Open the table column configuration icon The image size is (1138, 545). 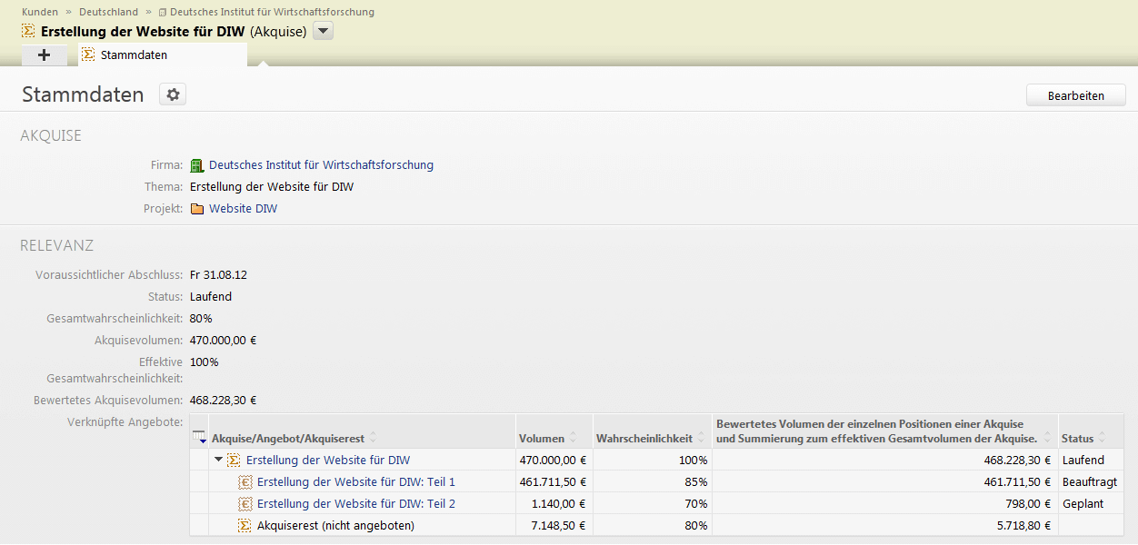point(201,439)
